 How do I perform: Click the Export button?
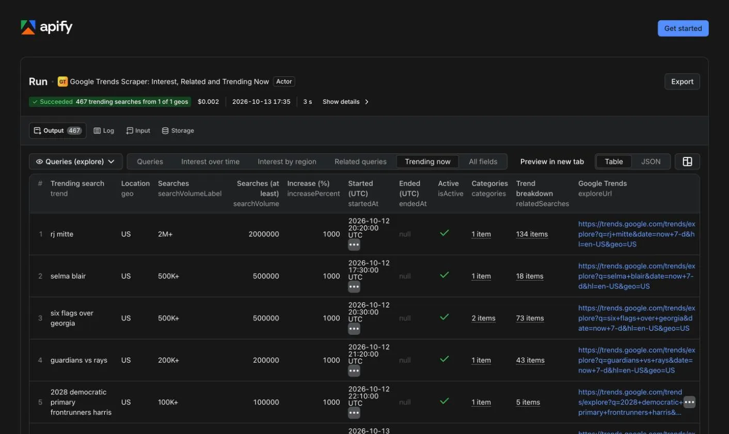pos(682,82)
